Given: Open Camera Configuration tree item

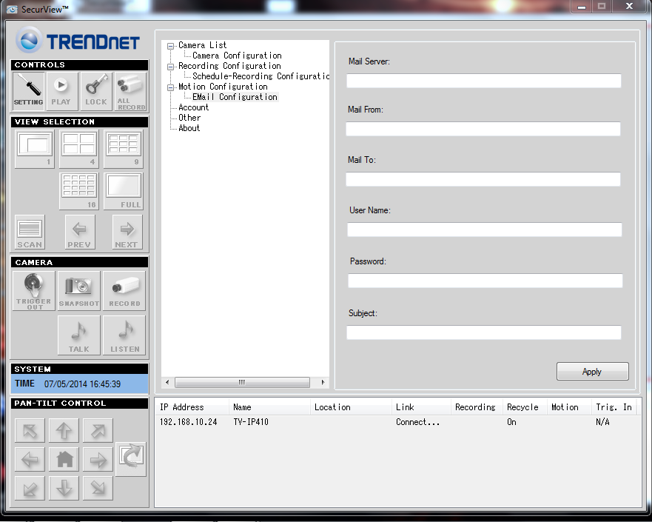Looking at the screenshot, I should (x=237, y=56).
